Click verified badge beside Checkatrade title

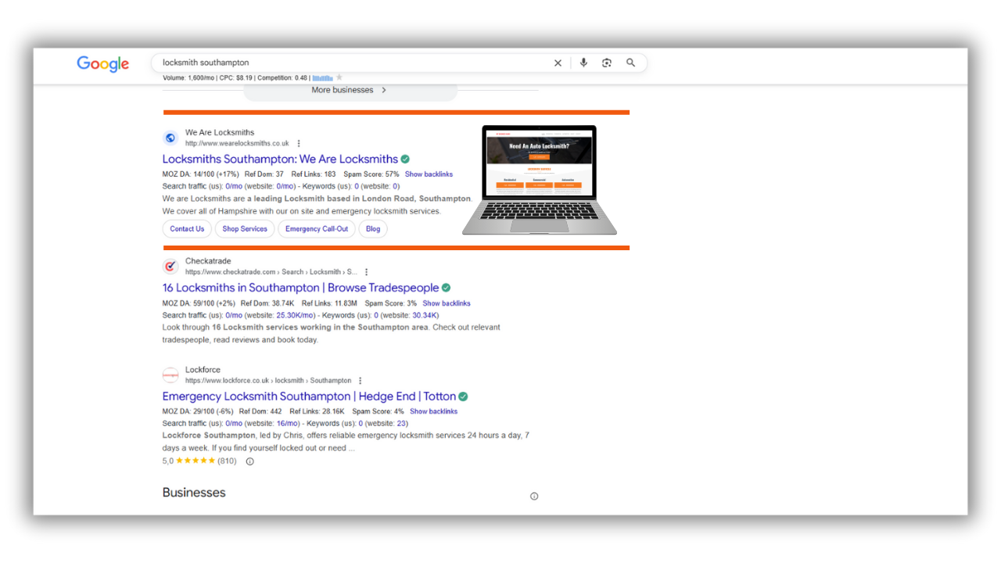pos(446,288)
